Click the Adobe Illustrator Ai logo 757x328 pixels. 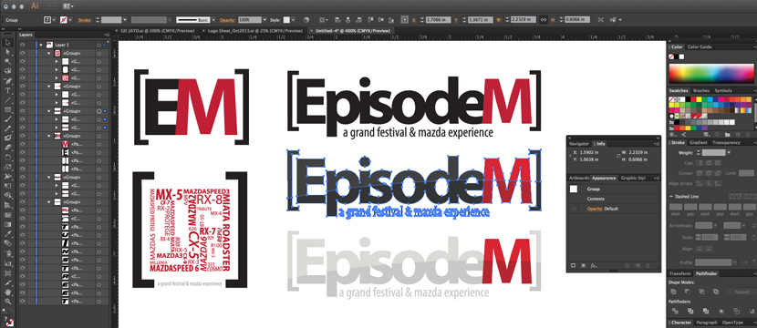click(35, 5)
